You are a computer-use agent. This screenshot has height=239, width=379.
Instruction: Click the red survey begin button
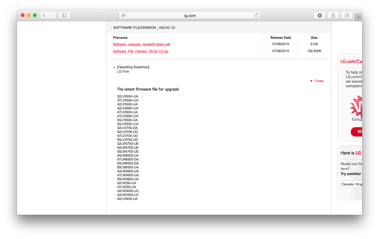pyautogui.click(x=357, y=132)
